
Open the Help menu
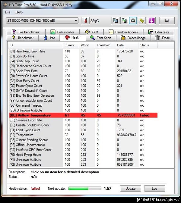coord(19,12)
